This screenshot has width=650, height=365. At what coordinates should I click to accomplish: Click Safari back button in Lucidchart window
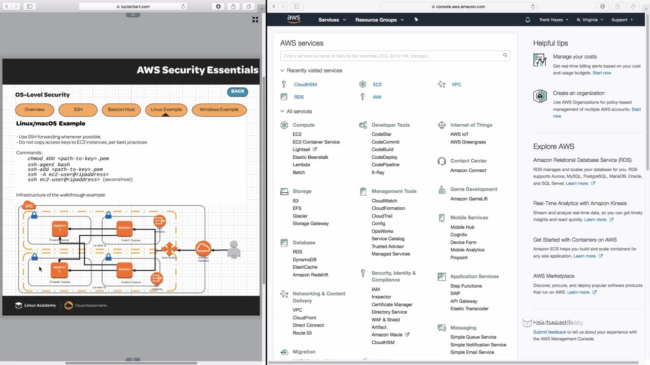point(7,7)
